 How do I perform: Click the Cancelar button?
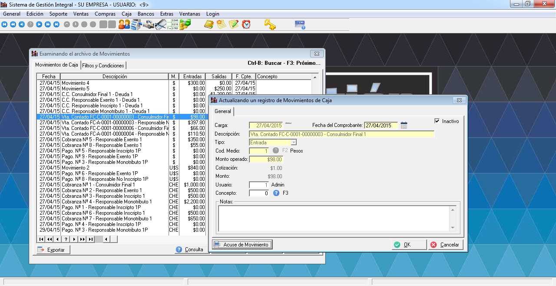[x=445, y=245]
